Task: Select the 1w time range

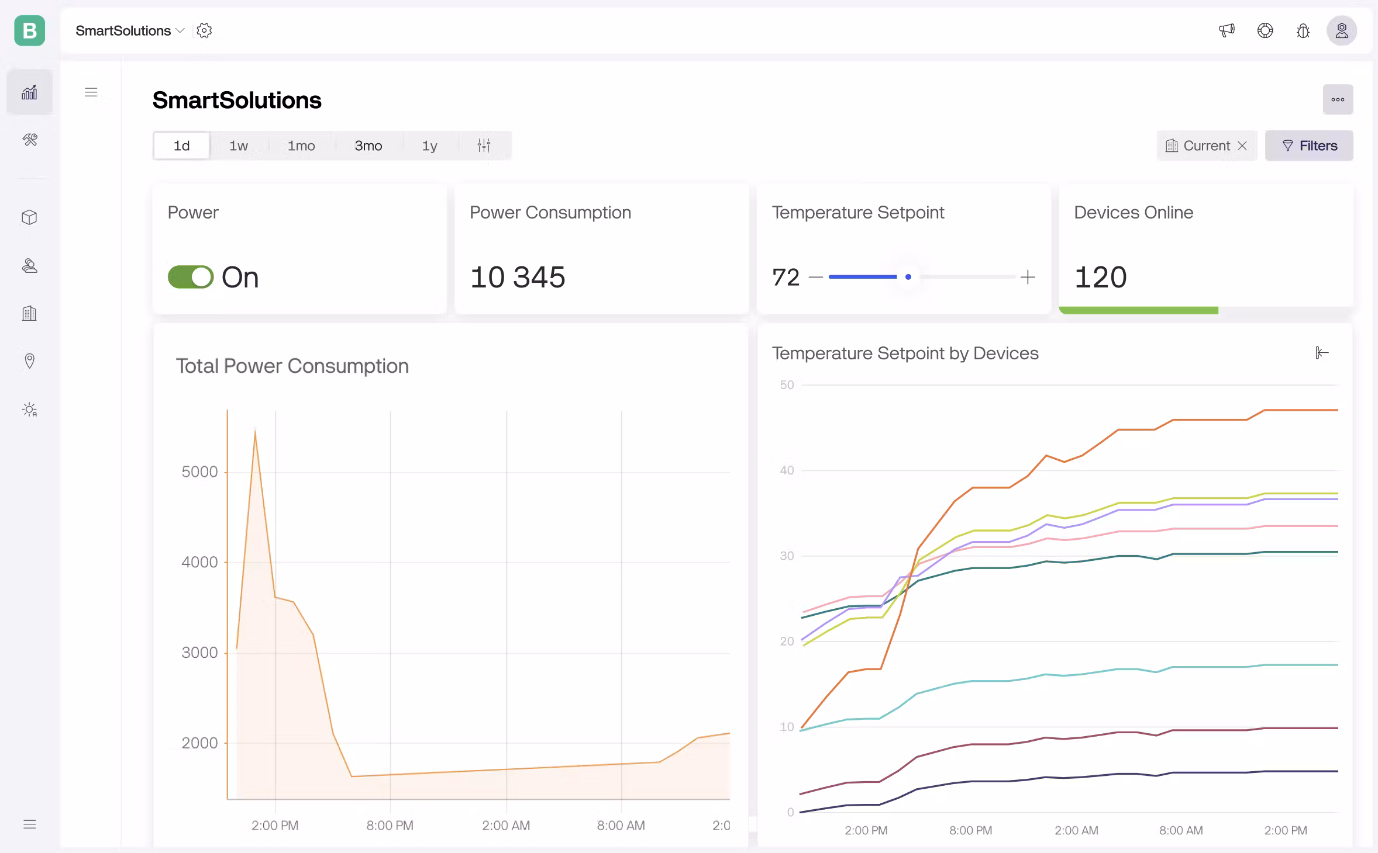Action: pyautogui.click(x=239, y=145)
